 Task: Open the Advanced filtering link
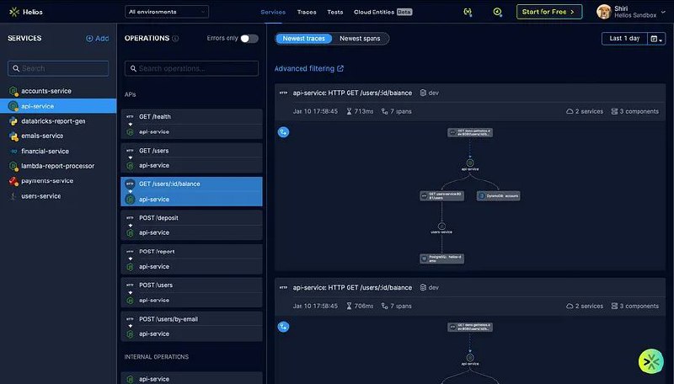pyautogui.click(x=309, y=69)
